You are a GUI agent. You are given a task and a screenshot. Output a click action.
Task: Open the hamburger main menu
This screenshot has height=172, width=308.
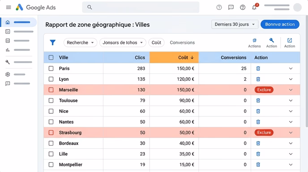pyautogui.click(x=9, y=8)
